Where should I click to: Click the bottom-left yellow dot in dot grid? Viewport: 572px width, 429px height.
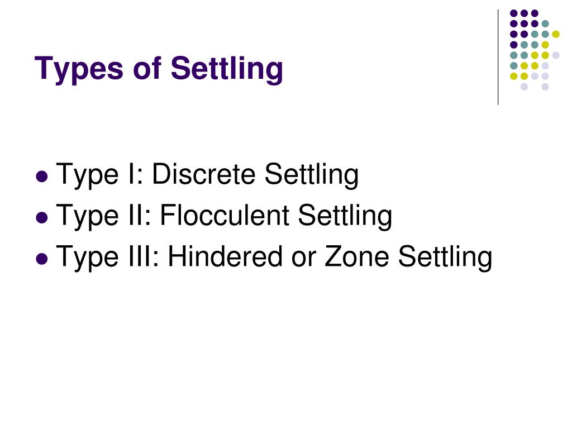point(514,76)
